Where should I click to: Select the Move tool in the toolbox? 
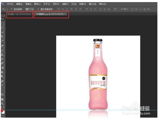[x=2, y=19]
